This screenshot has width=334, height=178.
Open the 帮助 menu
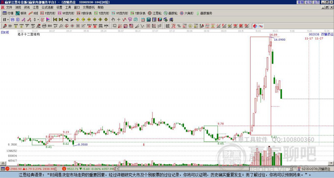coord(100,7)
